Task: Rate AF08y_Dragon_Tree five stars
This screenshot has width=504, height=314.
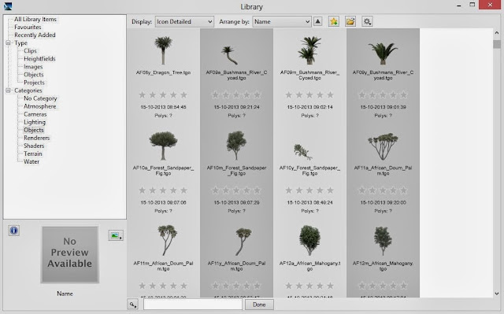Action: (x=183, y=94)
